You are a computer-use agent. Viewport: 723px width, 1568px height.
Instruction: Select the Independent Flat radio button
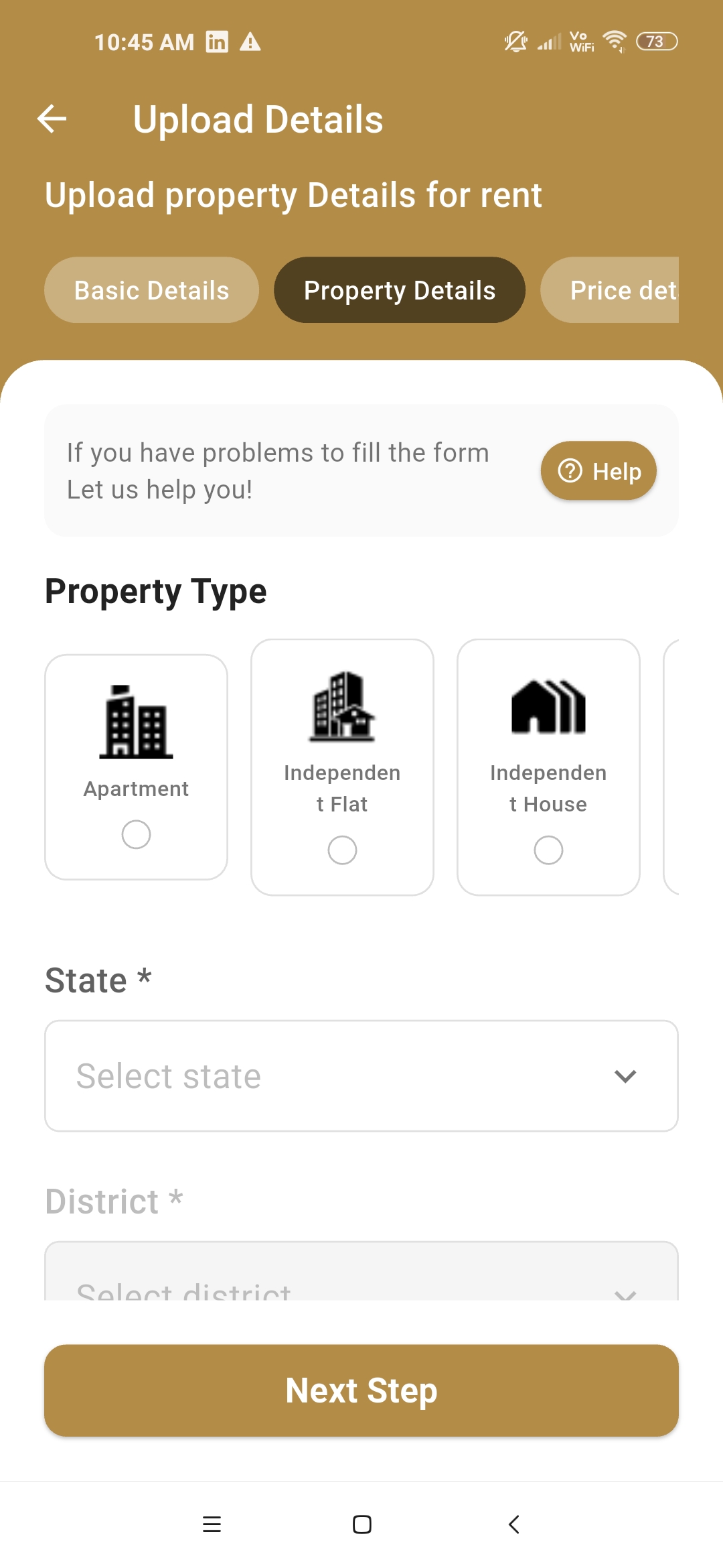coord(342,850)
